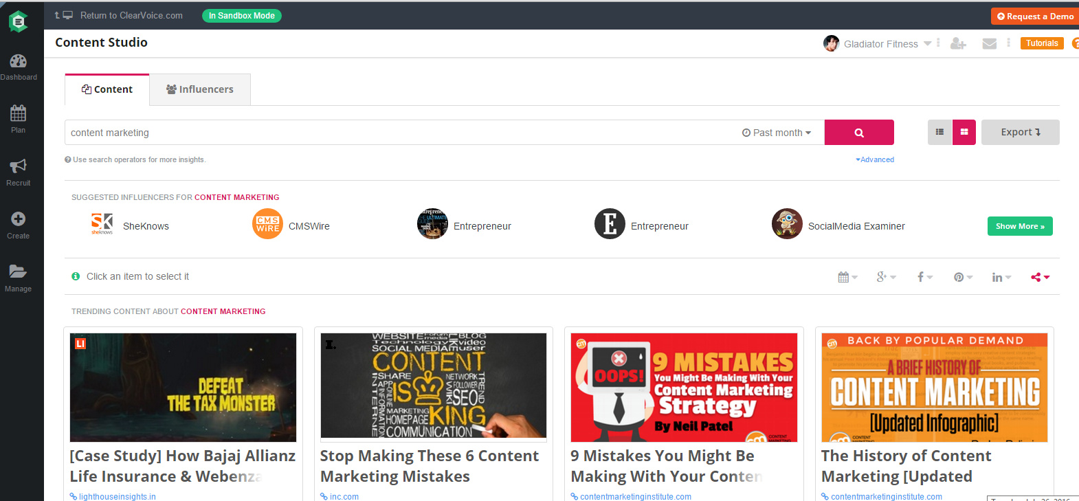This screenshot has height=501, width=1079.
Task: Select the Defeat the Tax Monster thumbnail
Action: [183, 388]
